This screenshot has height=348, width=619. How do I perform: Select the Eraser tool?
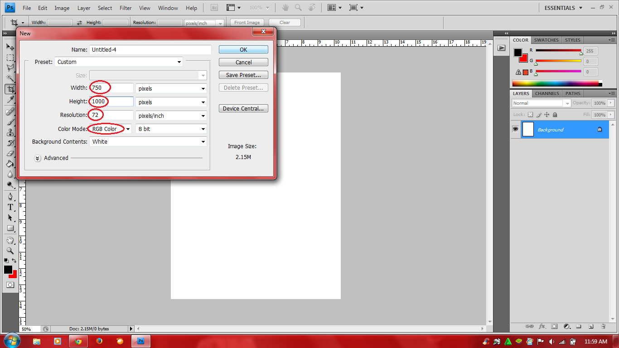click(x=10, y=154)
